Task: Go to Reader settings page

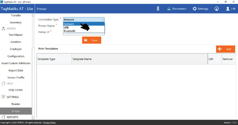Action: pyautogui.click(x=16, y=104)
